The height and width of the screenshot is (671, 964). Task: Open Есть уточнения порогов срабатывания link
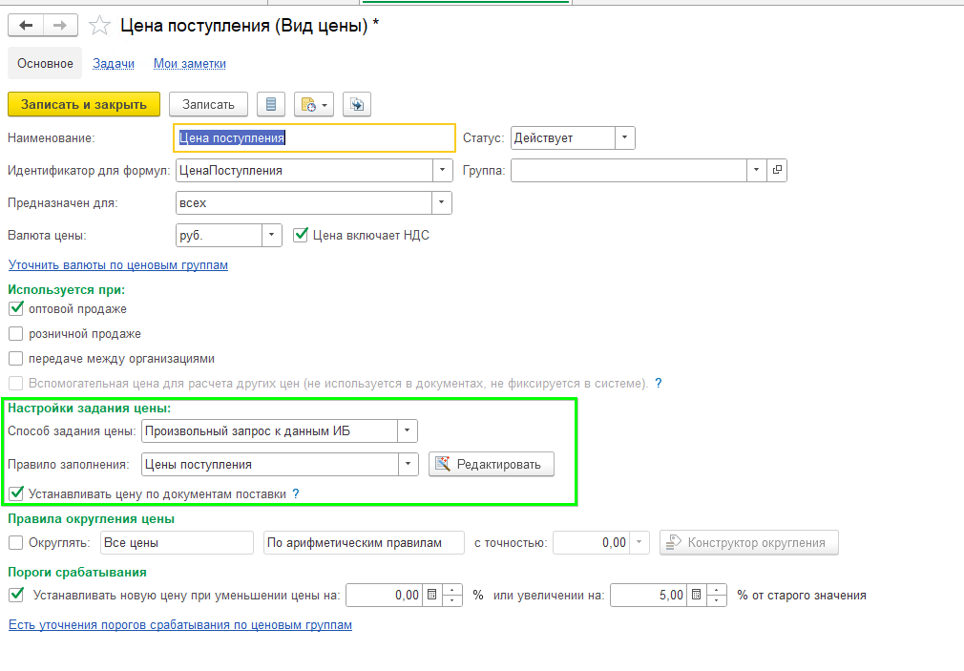(x=180, y=625)
